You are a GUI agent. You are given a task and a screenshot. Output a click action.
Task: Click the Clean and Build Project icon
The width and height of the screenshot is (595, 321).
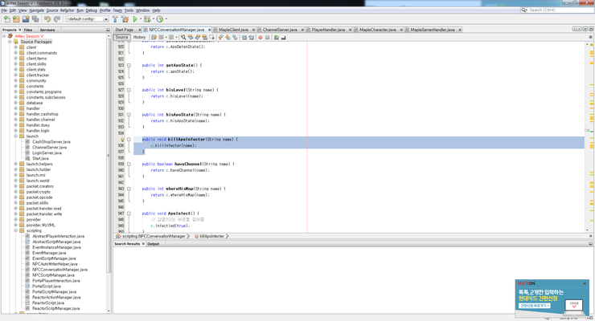coord(125,19)
